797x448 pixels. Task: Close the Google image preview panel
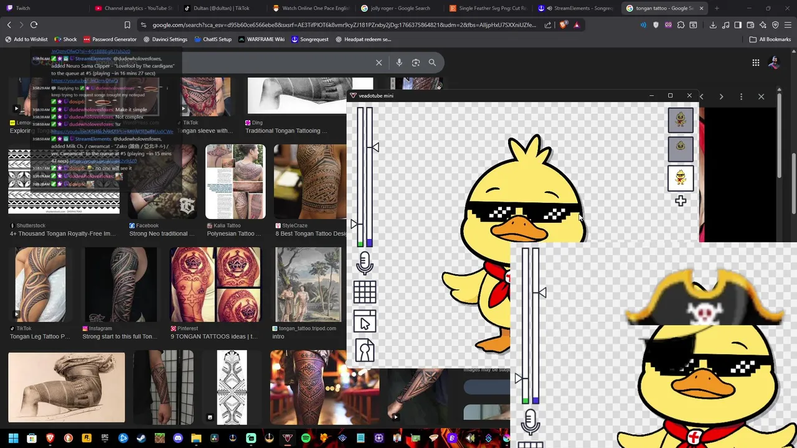(x=761, y=96)
